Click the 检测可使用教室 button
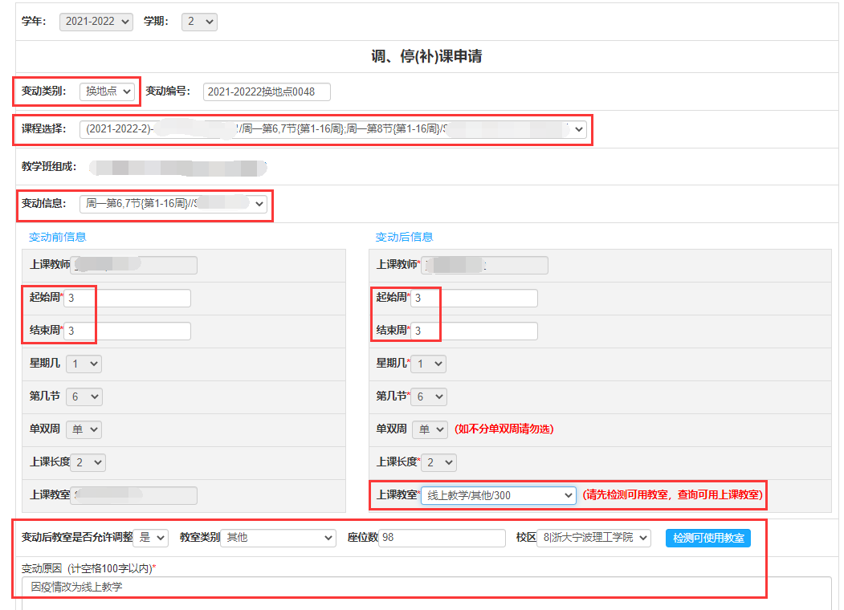 [x=707, y=538]
